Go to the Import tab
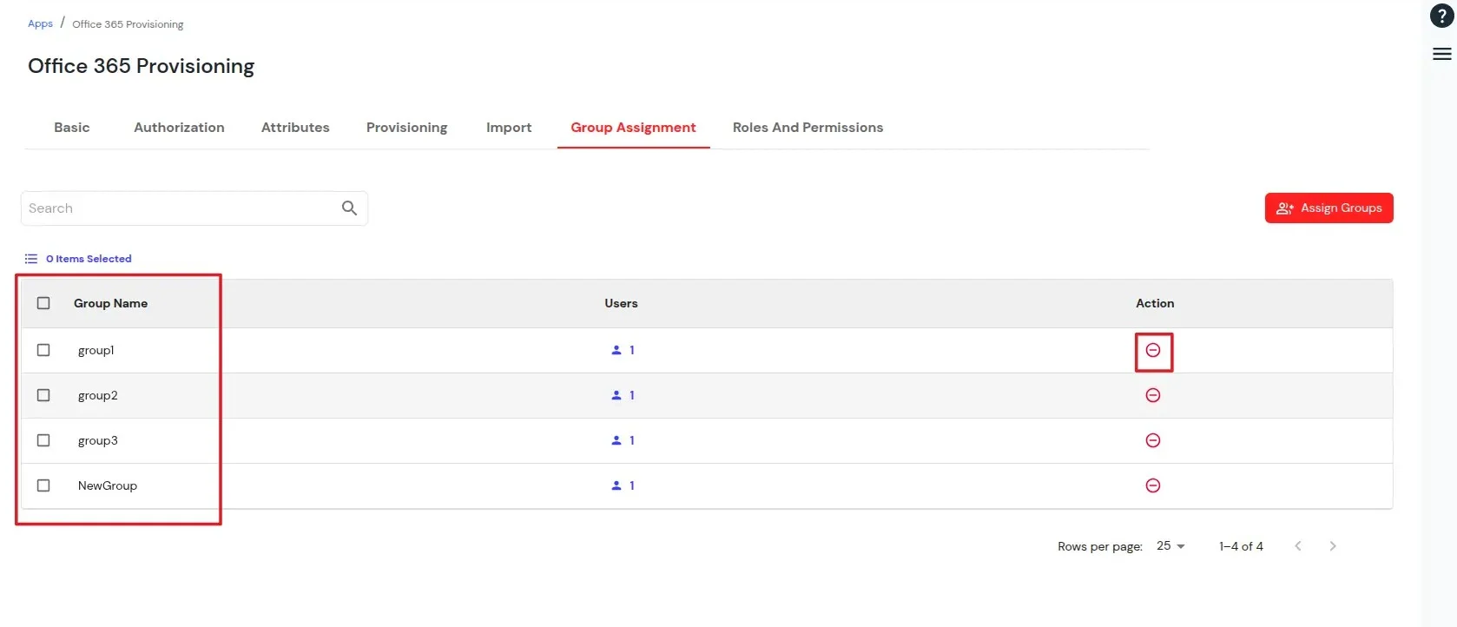The image size is (1457, 627). click(x=509, y=128)
